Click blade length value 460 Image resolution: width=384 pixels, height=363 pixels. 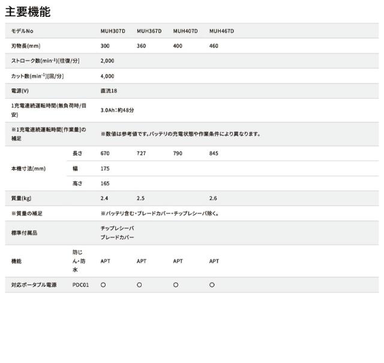pyautogui.click(x=214, y=46)
